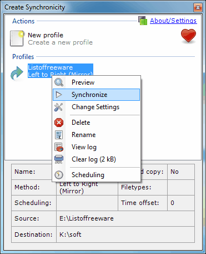Select Rename in the context menu
The height and width of the screenshot is (254, 206).
pyautogui.click(x=97, y=135)
